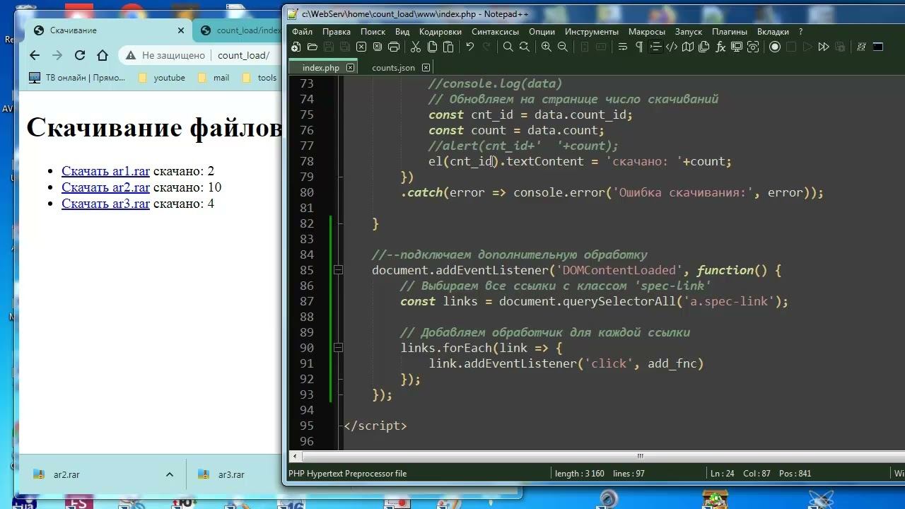
Task: Reload the browser page
Action: click(x=80, y=55)
